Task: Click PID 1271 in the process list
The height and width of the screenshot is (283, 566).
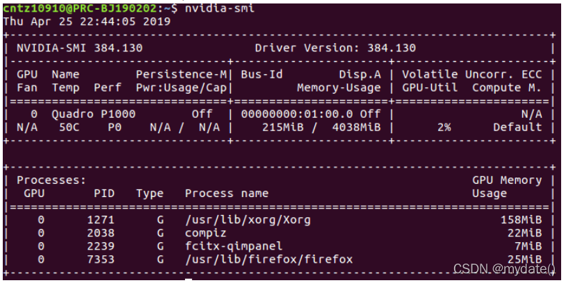Action: coord(100,220)
